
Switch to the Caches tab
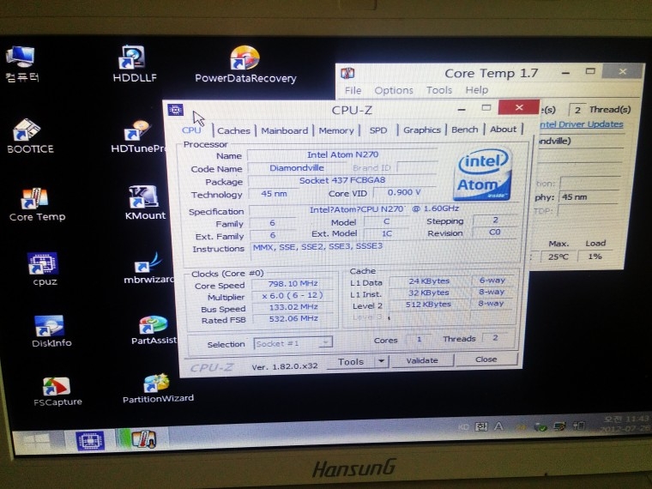[233, 130]
